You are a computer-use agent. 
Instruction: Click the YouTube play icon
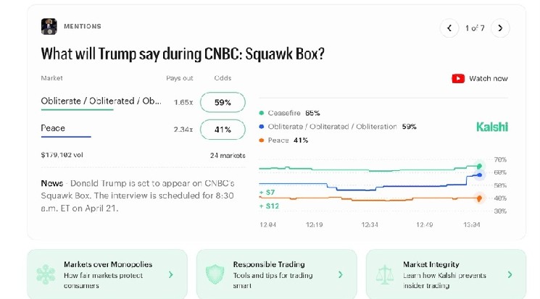click(458, 79)
